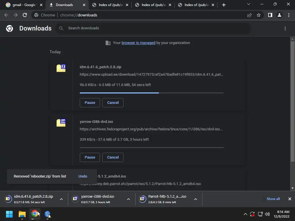
Task: Share this page icon
Action: coord(249,15)
